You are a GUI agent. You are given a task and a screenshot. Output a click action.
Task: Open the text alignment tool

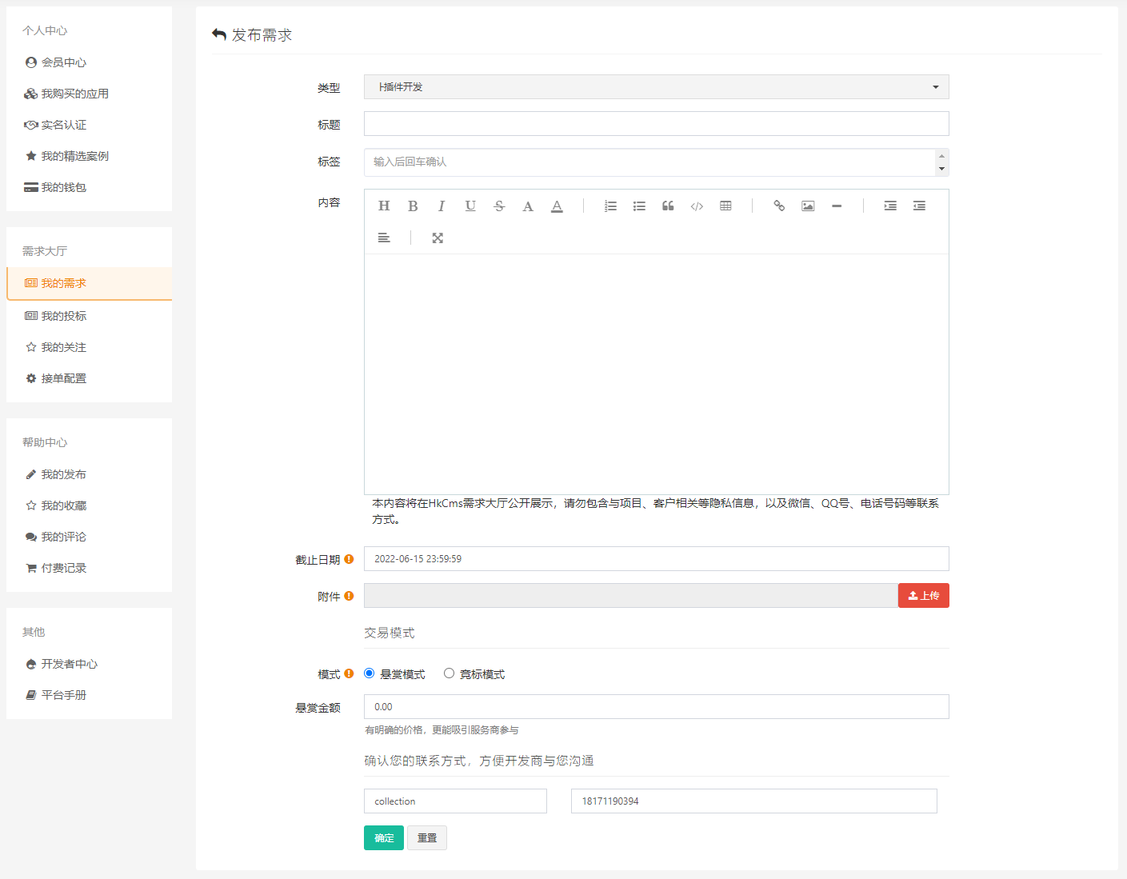[x=384, y=238]
